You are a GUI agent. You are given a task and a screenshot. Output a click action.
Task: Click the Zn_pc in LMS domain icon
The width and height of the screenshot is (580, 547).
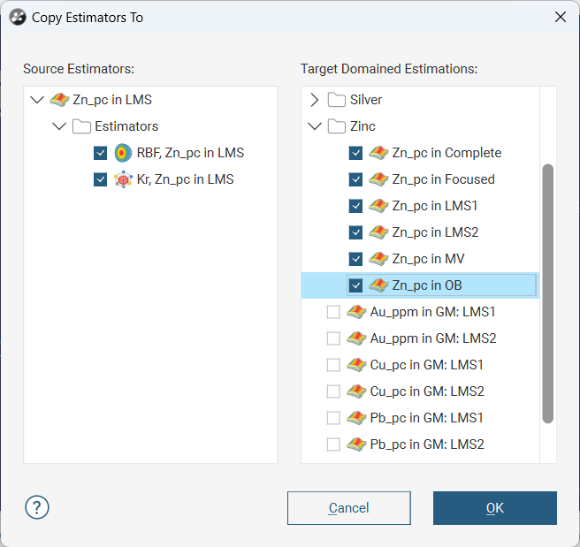[x=59, y=100]
